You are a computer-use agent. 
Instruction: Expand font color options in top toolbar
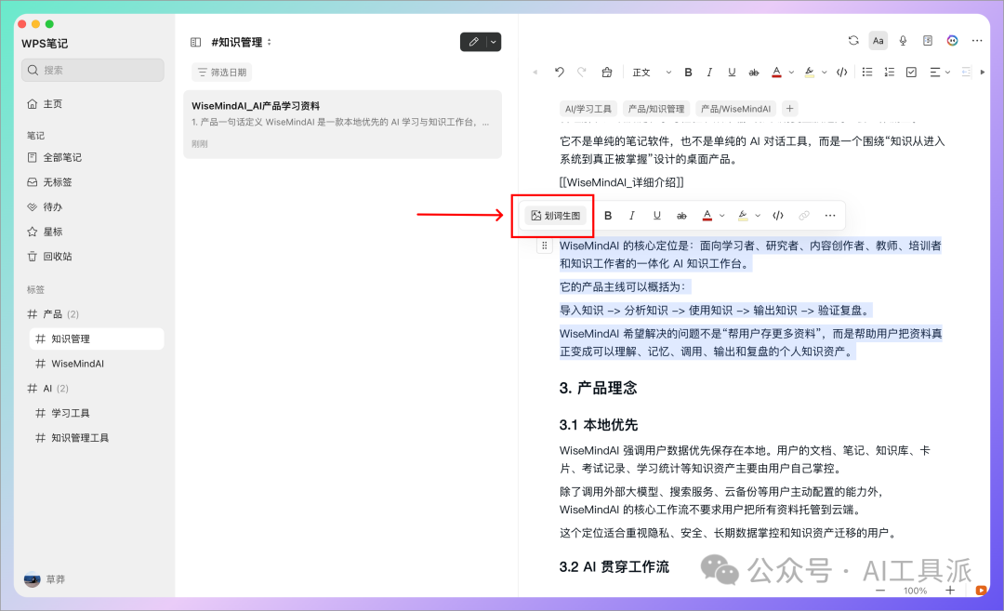(791, 73)
